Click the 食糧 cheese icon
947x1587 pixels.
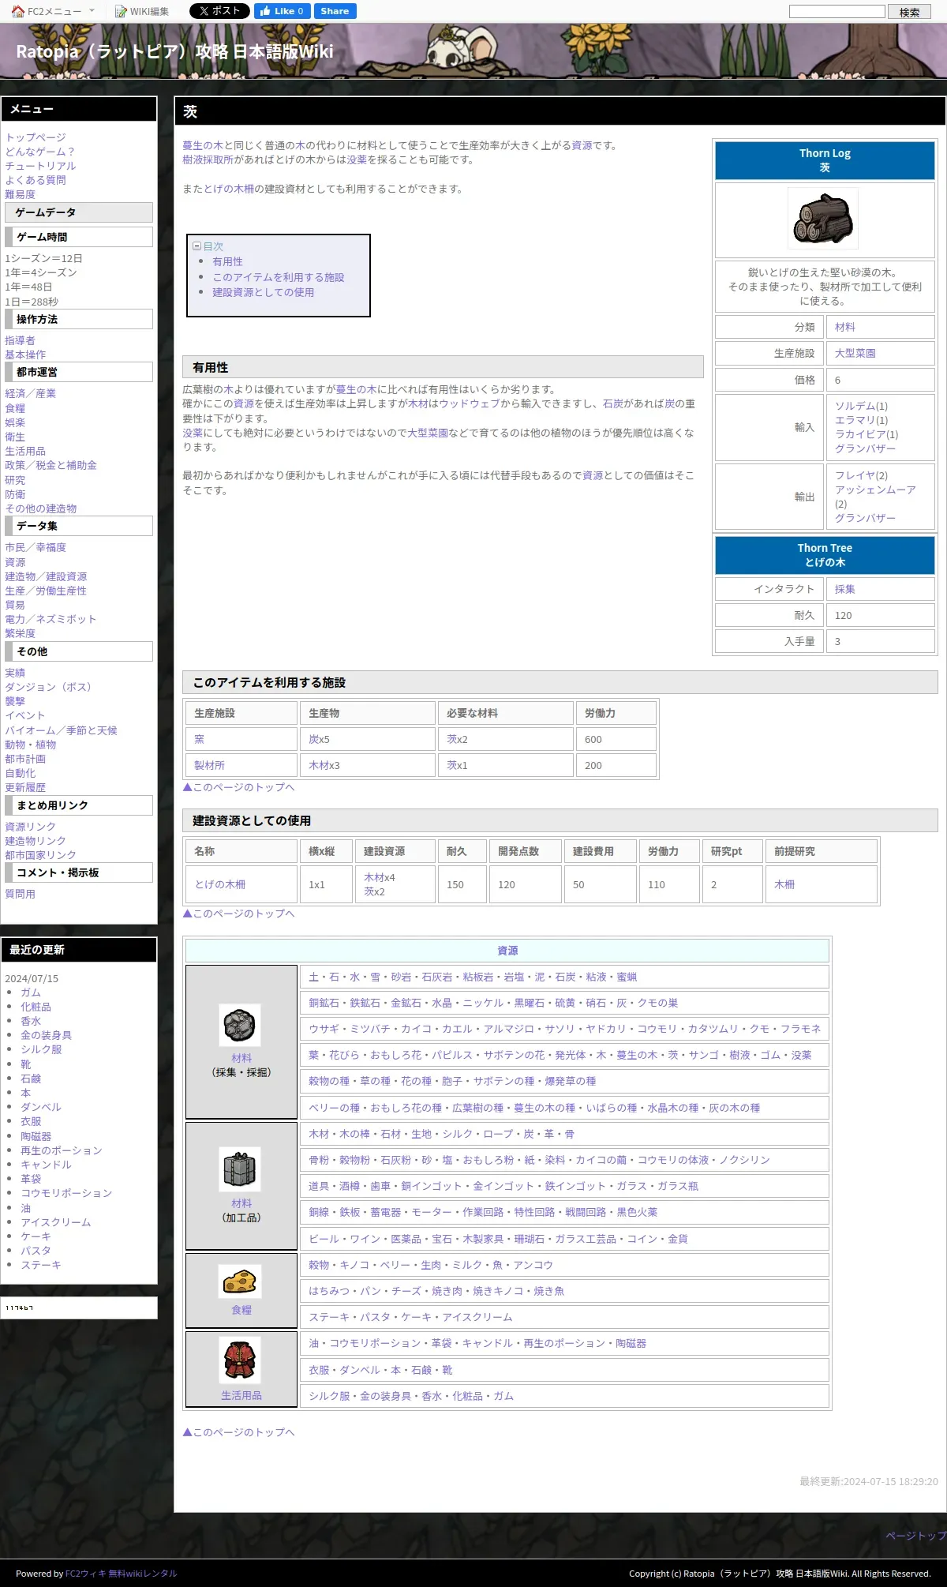tap(240, 1281)
